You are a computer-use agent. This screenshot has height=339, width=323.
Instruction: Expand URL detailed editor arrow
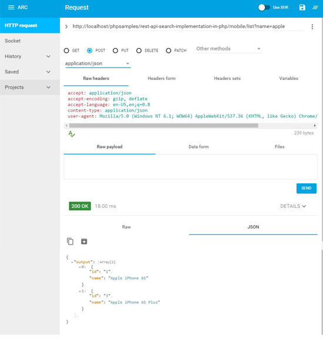pos(66,26)
